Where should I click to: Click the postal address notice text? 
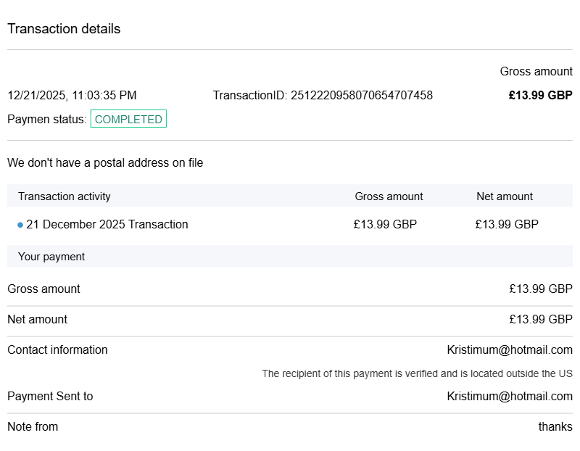point(105,163)
